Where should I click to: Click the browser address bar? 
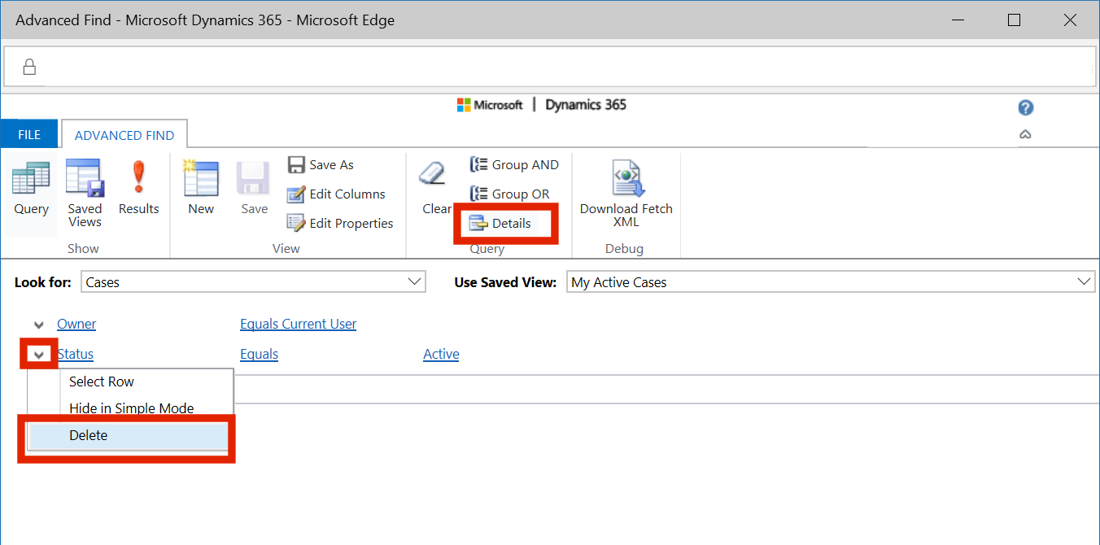click(549, 67)
